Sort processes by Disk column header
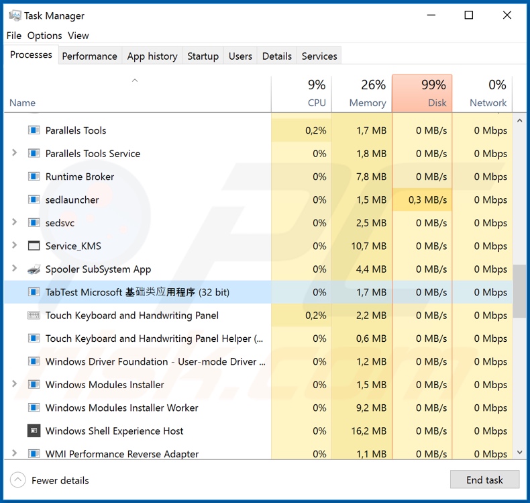This screenshot has width=530, height=503. (x=422, y=94)
